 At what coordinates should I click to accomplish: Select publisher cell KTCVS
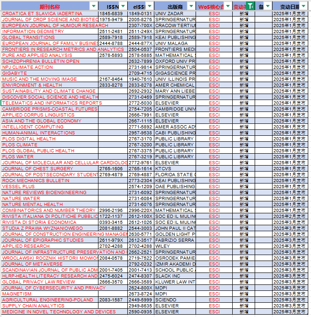tap(175, 169)
